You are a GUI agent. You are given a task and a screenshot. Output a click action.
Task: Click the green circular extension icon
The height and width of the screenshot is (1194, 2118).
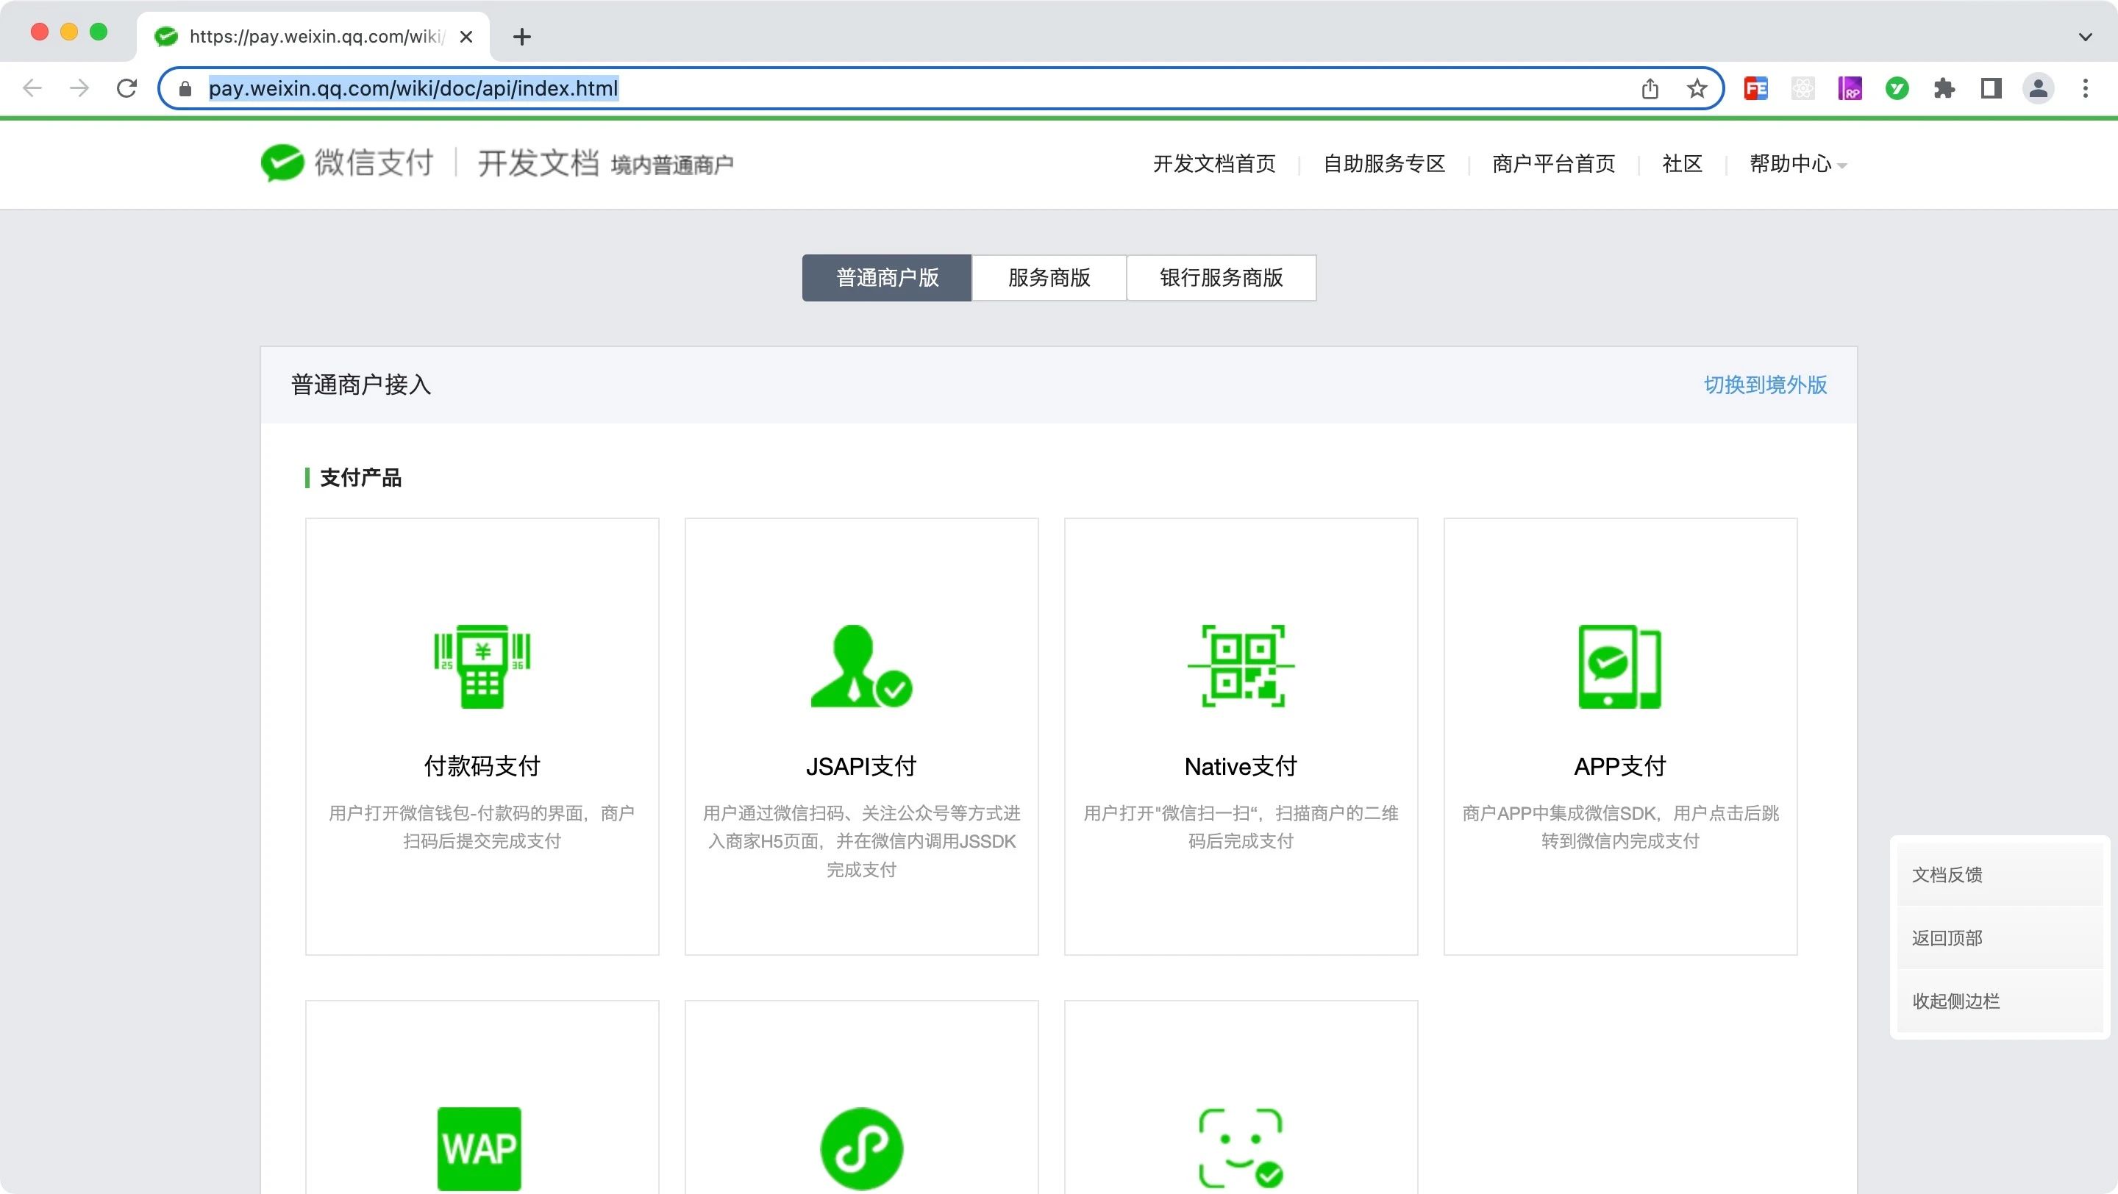[1897, 88]
